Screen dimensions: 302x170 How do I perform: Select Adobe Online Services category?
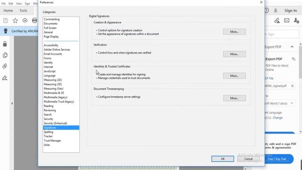click(x=57, y=50)
